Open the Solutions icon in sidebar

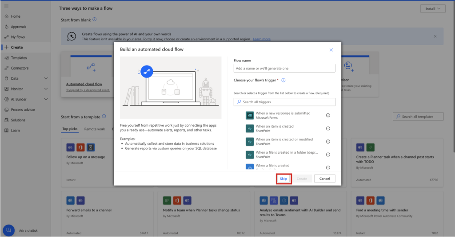[x=6, y=120]
